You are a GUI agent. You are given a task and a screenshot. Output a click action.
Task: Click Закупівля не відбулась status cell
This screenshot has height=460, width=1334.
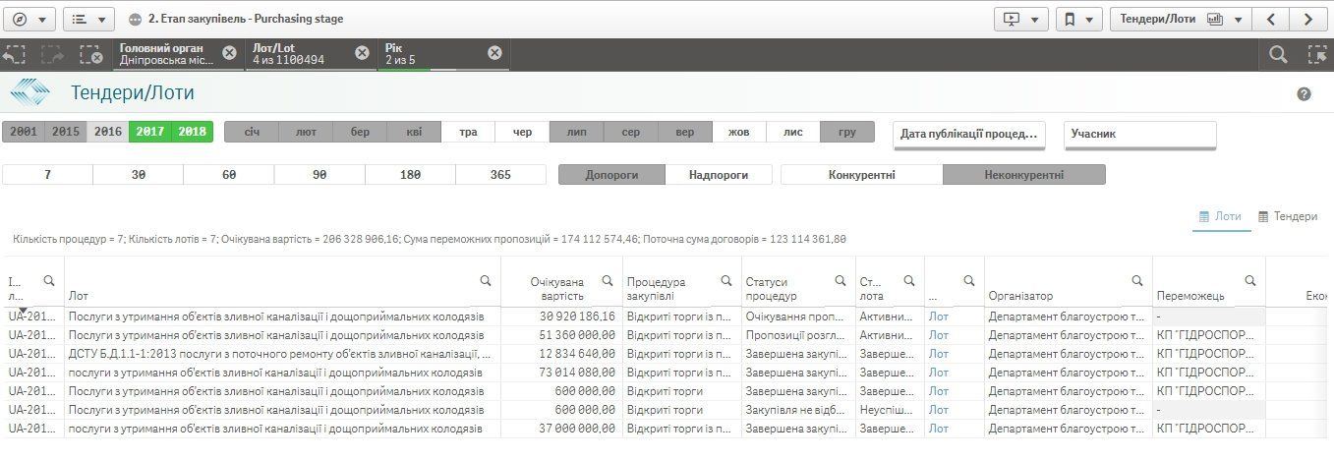point(798,410)
